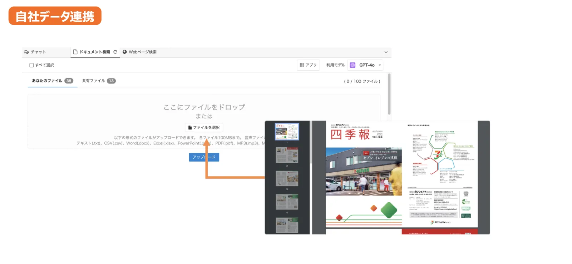Image resolution: width=572 pixels, height=264 pixels.
Task: Expand the chevron at the tab bar's end
Action: pos(386,52)
